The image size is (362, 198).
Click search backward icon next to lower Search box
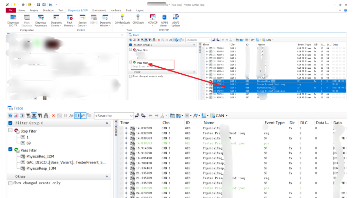[137, 116]
